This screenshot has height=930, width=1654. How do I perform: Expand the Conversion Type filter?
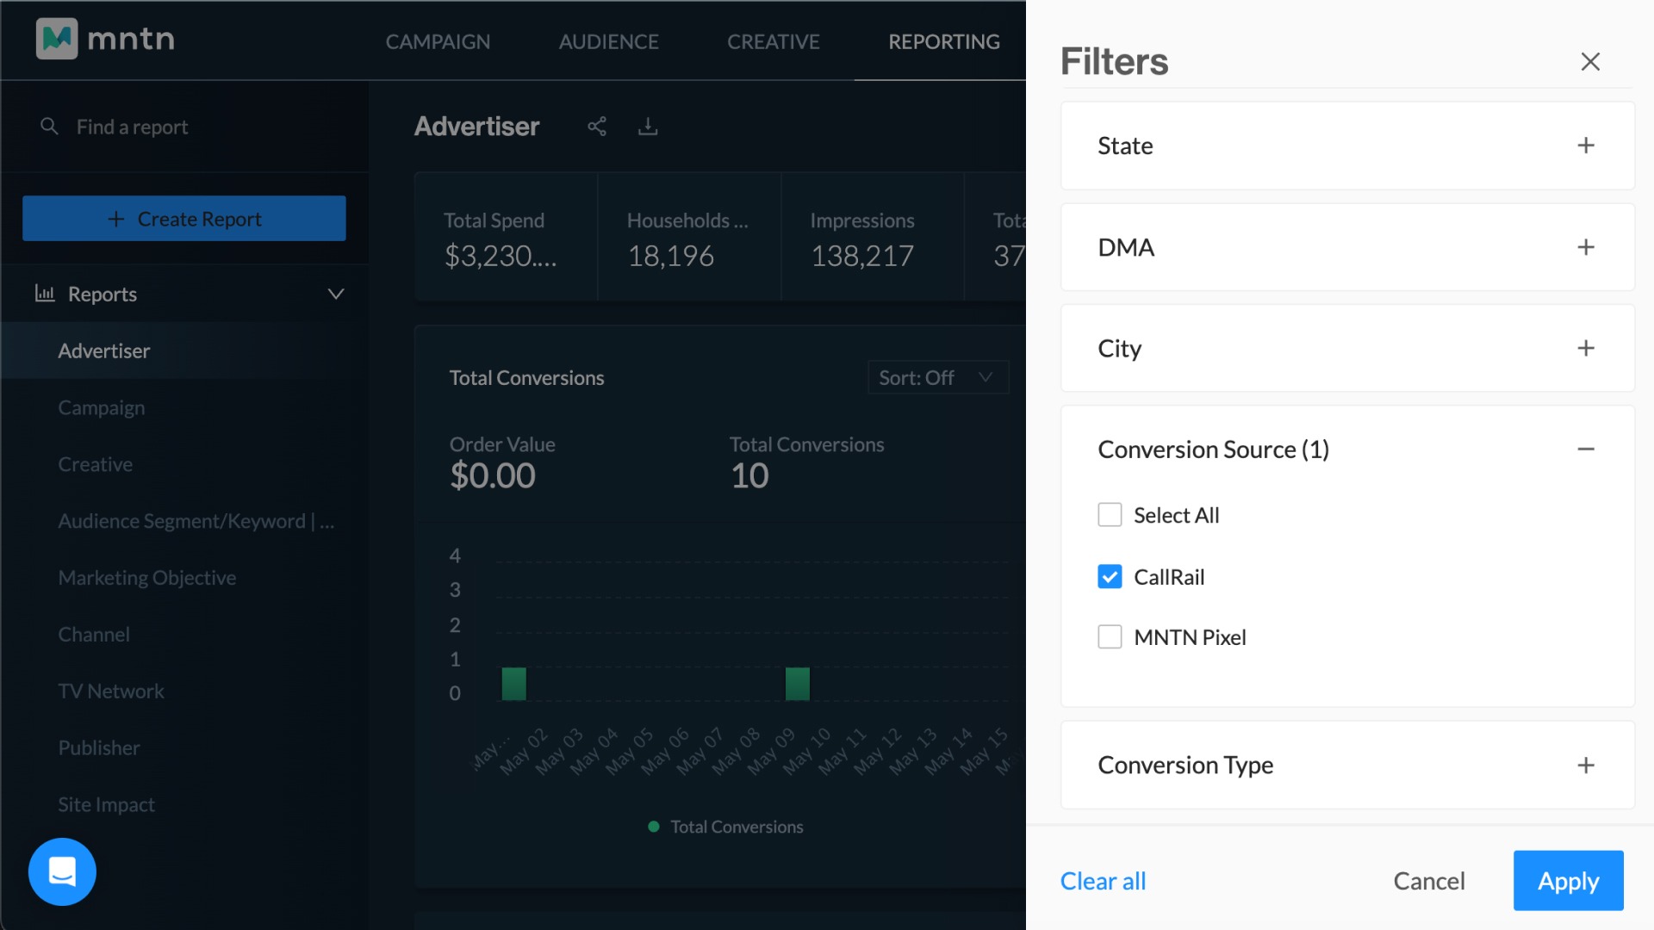tap(1585, 765)
